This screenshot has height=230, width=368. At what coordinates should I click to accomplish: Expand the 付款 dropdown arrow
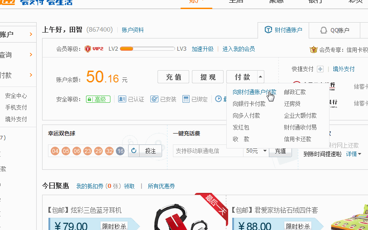pyautogui.click(x=261, y=77)
